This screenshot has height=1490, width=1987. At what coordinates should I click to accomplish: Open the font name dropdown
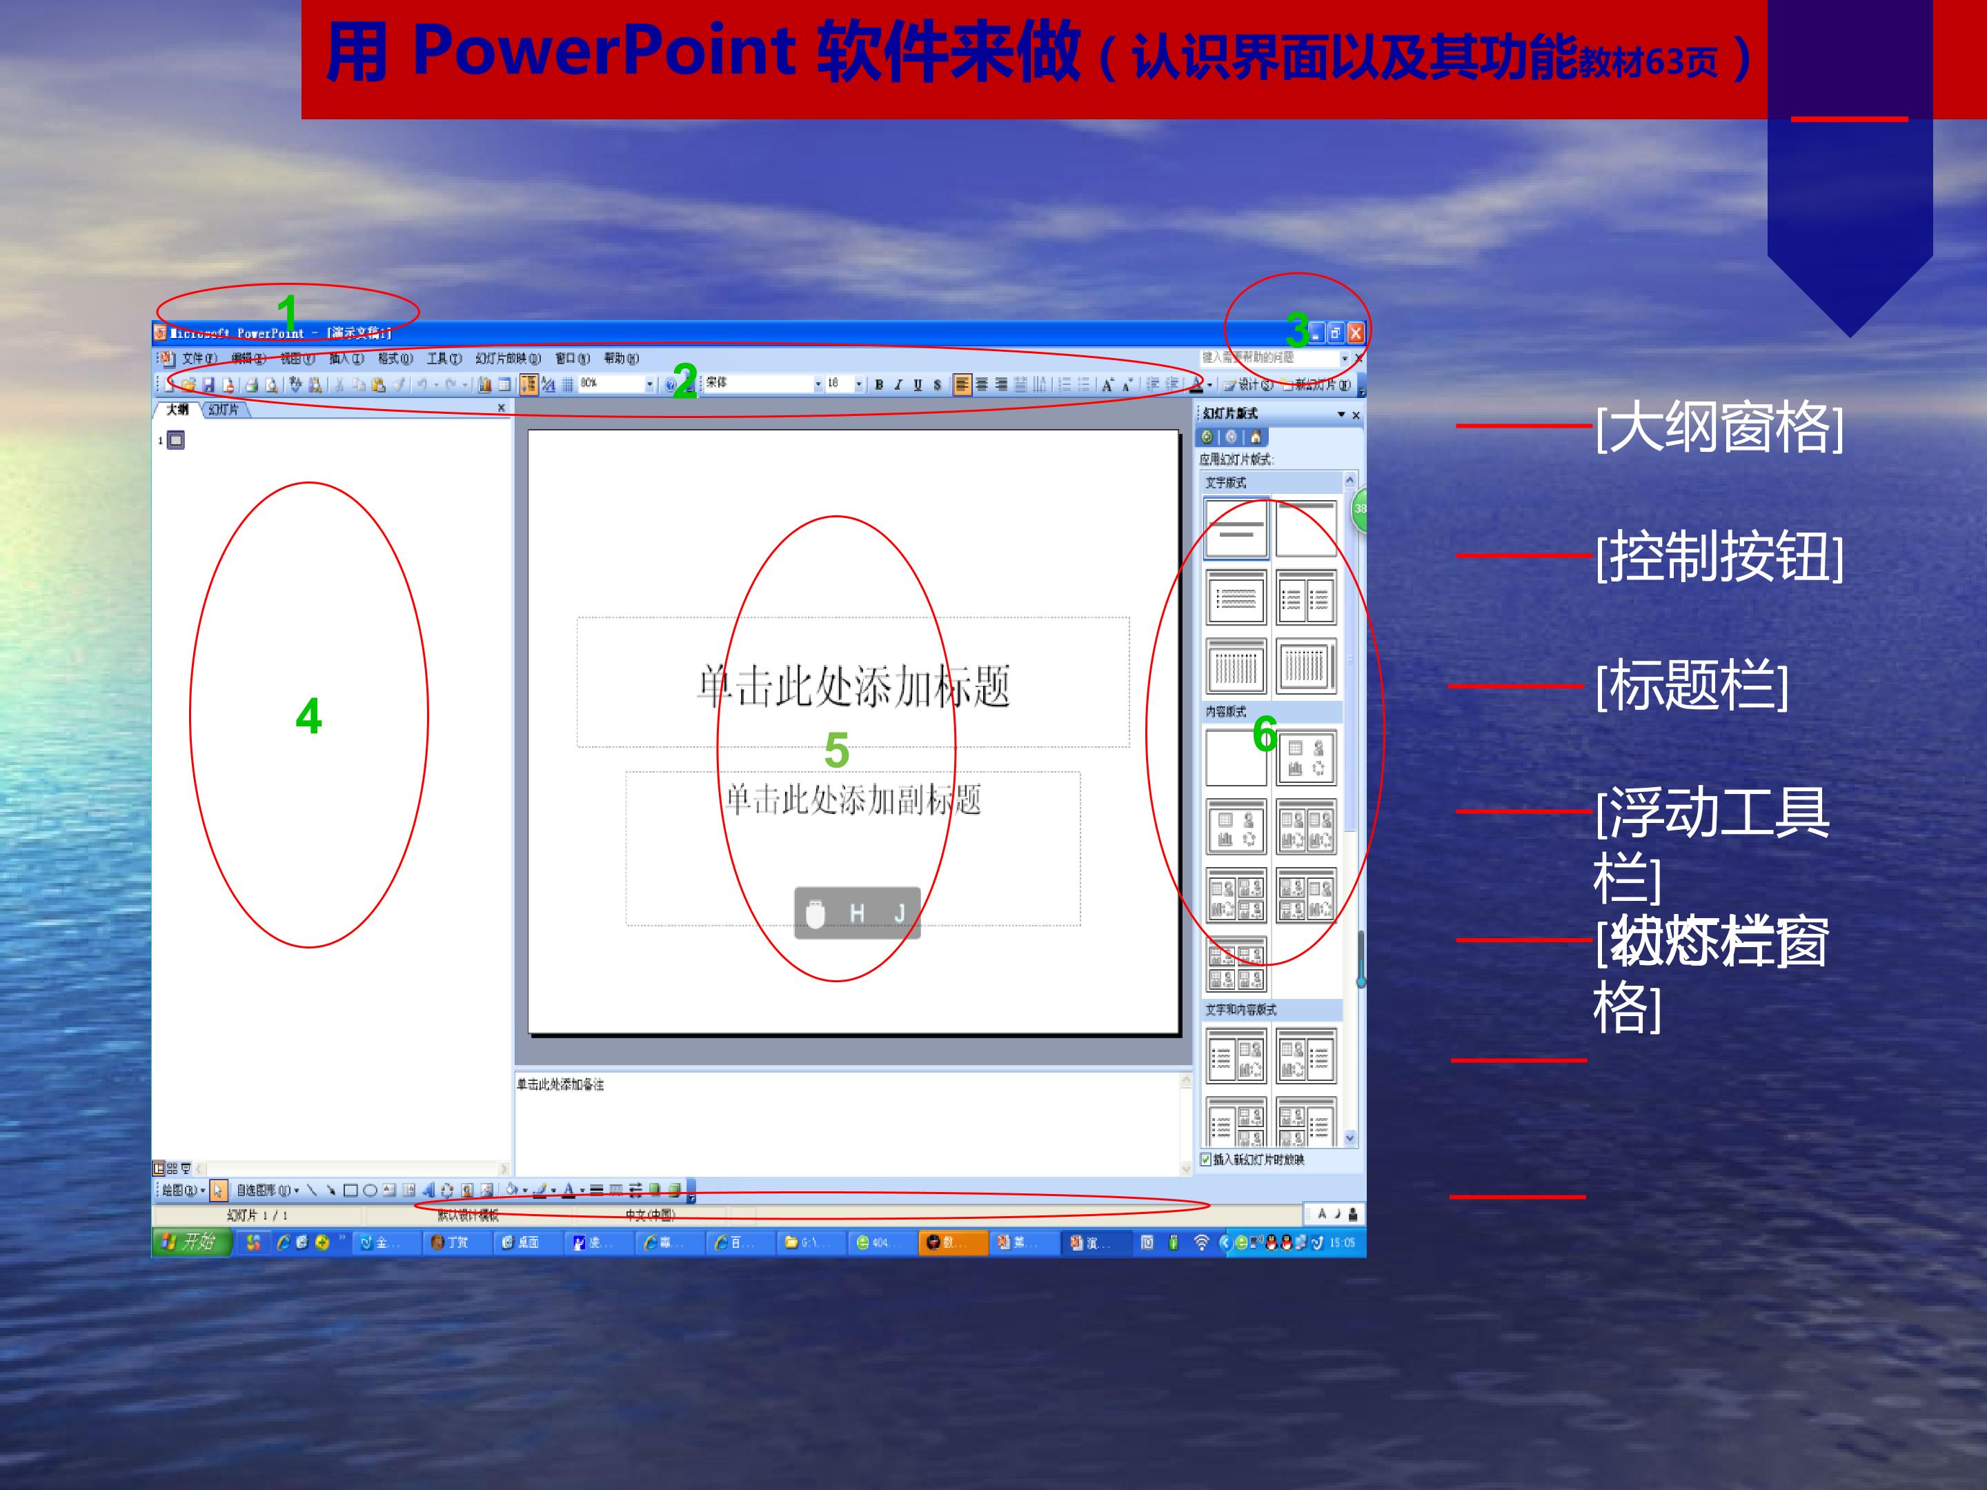818,384
